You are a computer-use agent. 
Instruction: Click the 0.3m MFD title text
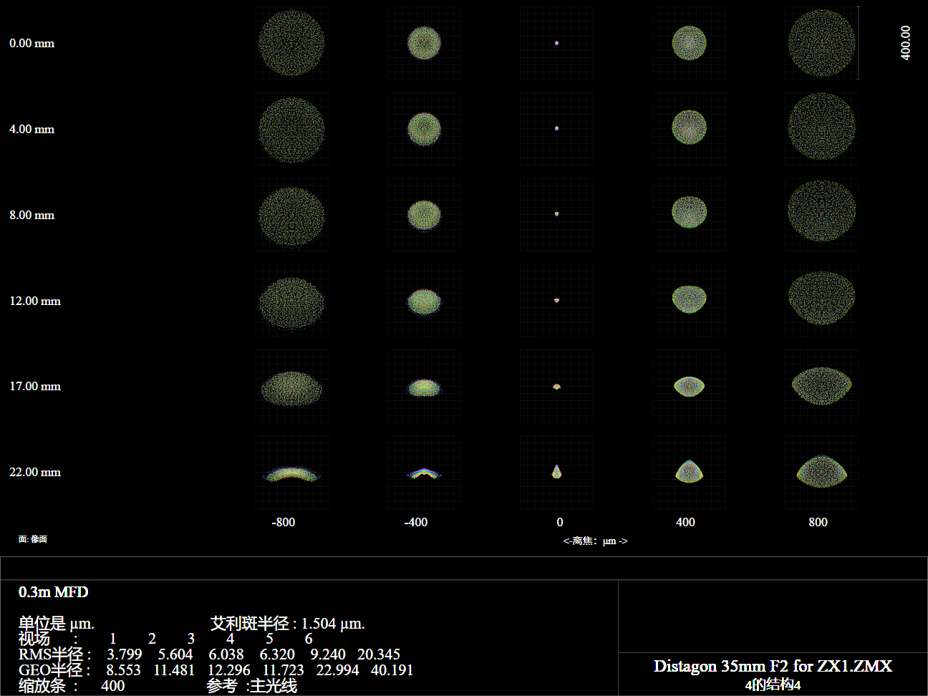[54, 592]
